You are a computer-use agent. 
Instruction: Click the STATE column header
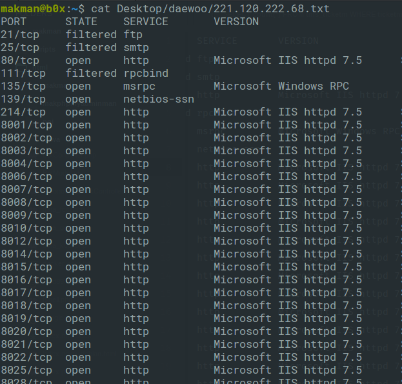coord(81,21)
